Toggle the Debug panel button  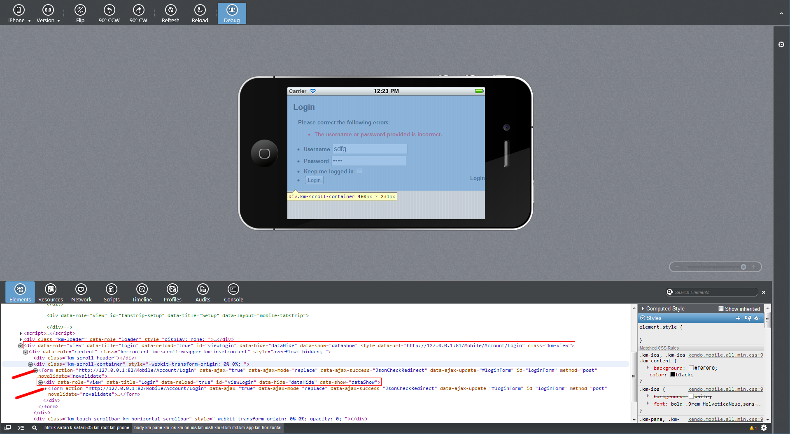click(x=232, y=14)
